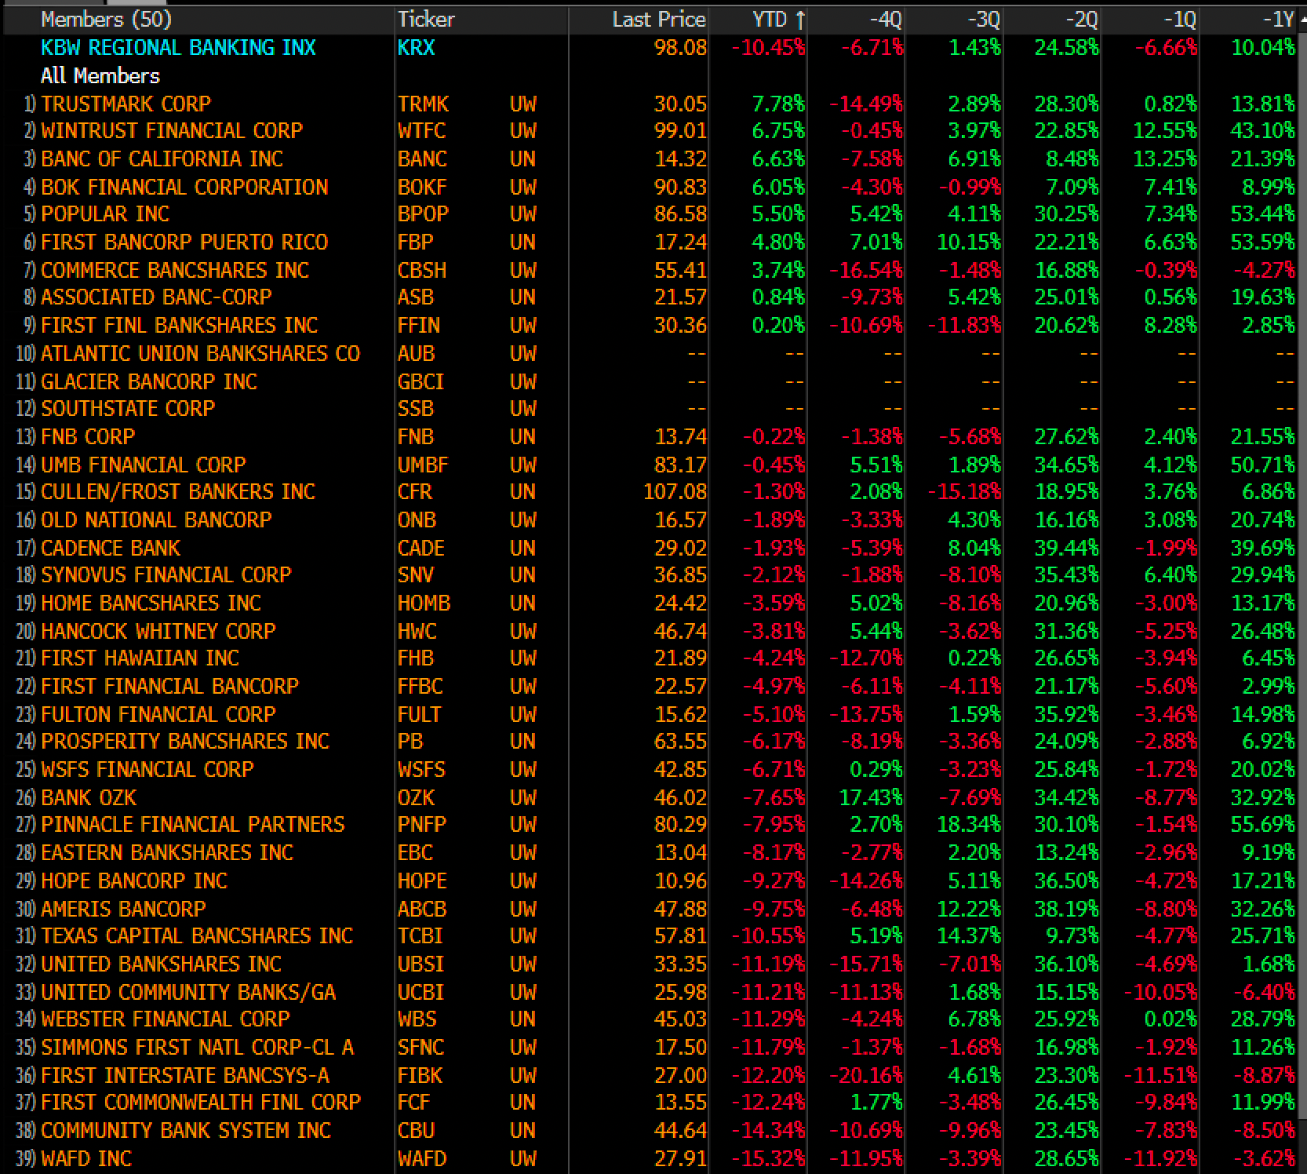
Task: Select the All Members label
Action: 100,76
